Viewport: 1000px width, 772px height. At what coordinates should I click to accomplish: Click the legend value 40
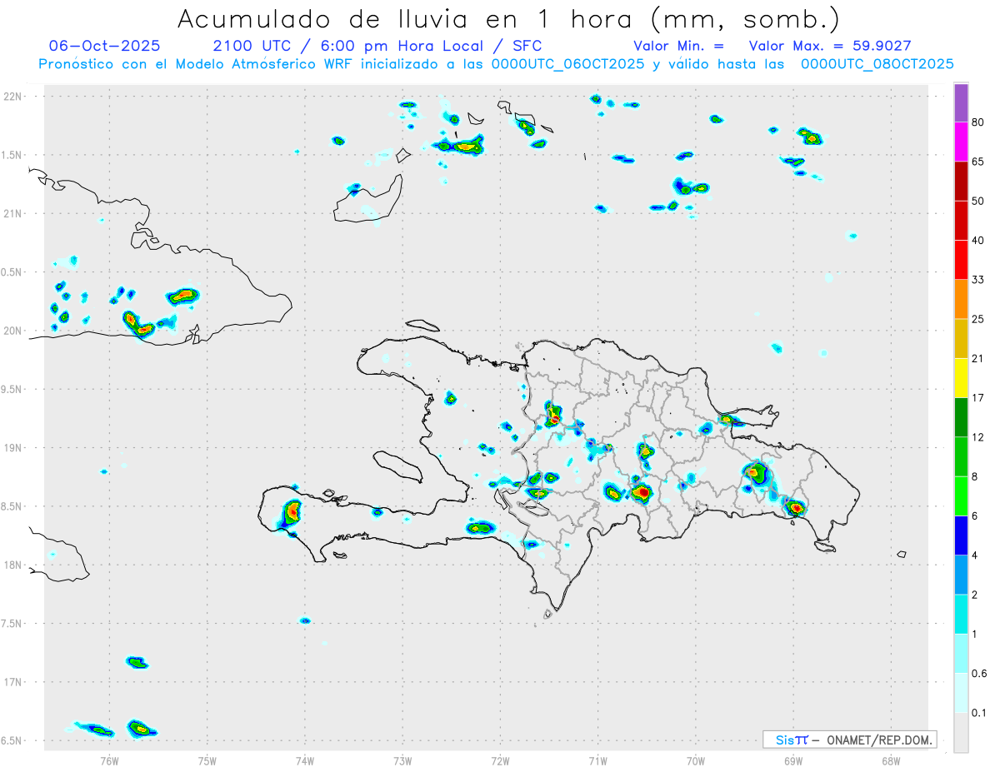point(978,240)
